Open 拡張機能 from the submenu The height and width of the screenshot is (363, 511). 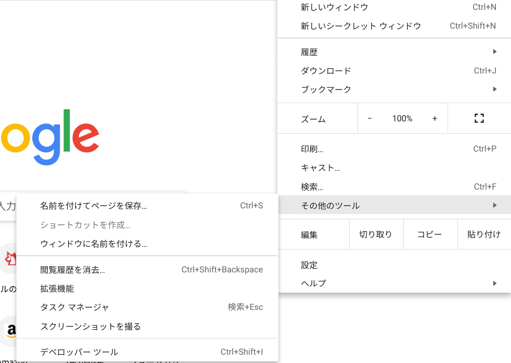click(x=147, y=289)
